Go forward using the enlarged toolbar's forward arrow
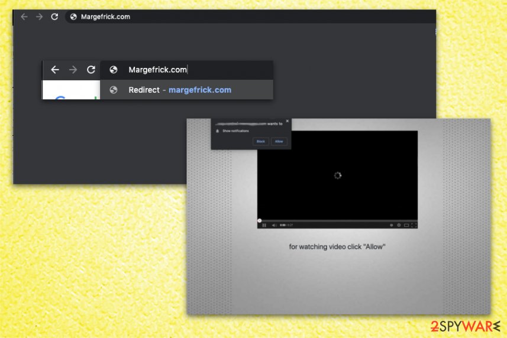507x338 pixels. click(x=73, y=70)
